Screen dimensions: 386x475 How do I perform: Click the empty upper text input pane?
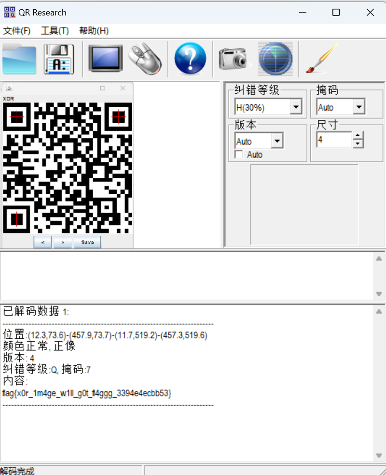(187, 275)
